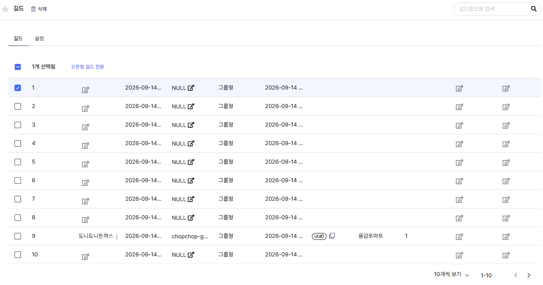
Task: Click the trash icon next to 삭제
Action: [34, 9]
